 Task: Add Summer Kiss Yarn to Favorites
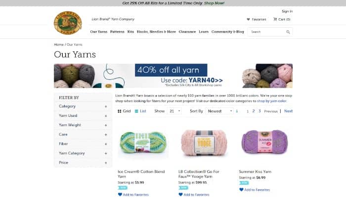click(255, 190)
